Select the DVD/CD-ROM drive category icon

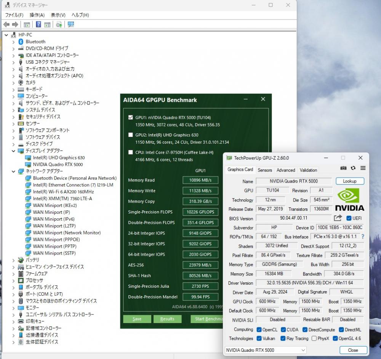[21, 48]
